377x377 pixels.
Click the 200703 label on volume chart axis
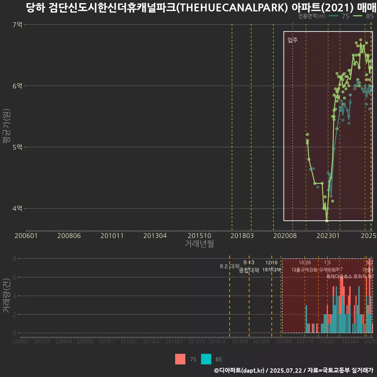pyautogui.click(x=42, y=341)
